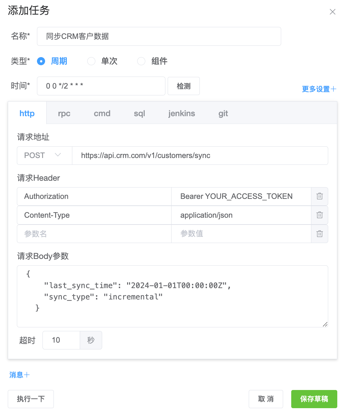Viewport: 347px width, 414px height.
Task: Delete the Authorization header row
Action: tap(319, 196)
